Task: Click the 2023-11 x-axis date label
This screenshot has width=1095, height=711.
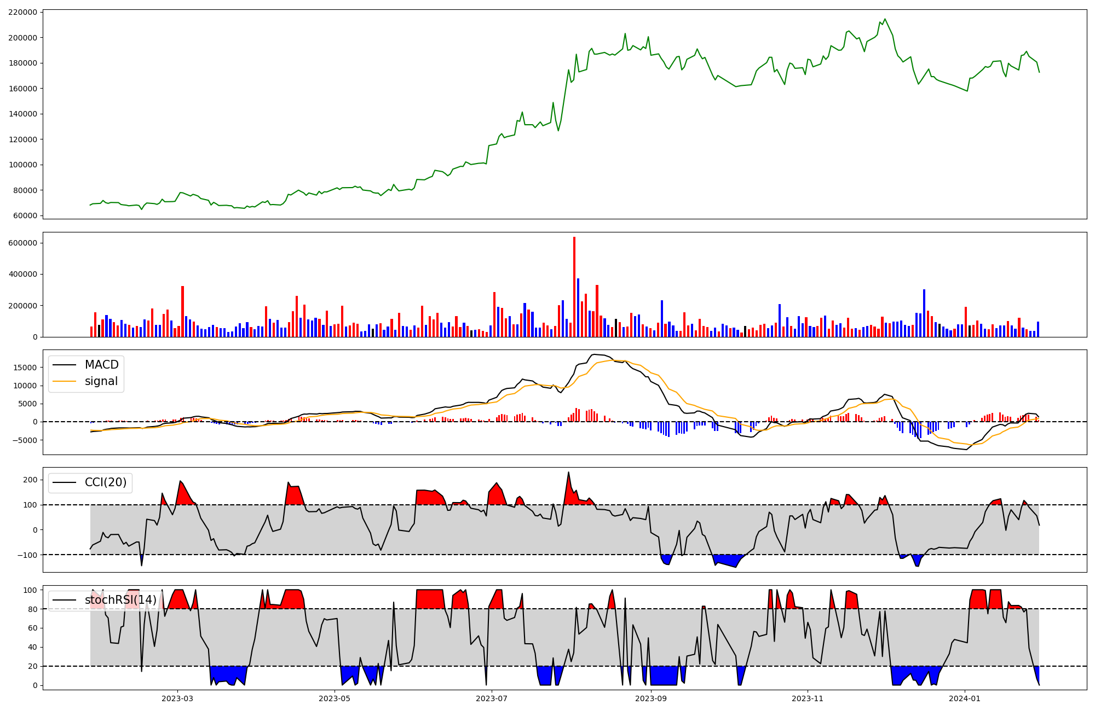Action: 808,698
